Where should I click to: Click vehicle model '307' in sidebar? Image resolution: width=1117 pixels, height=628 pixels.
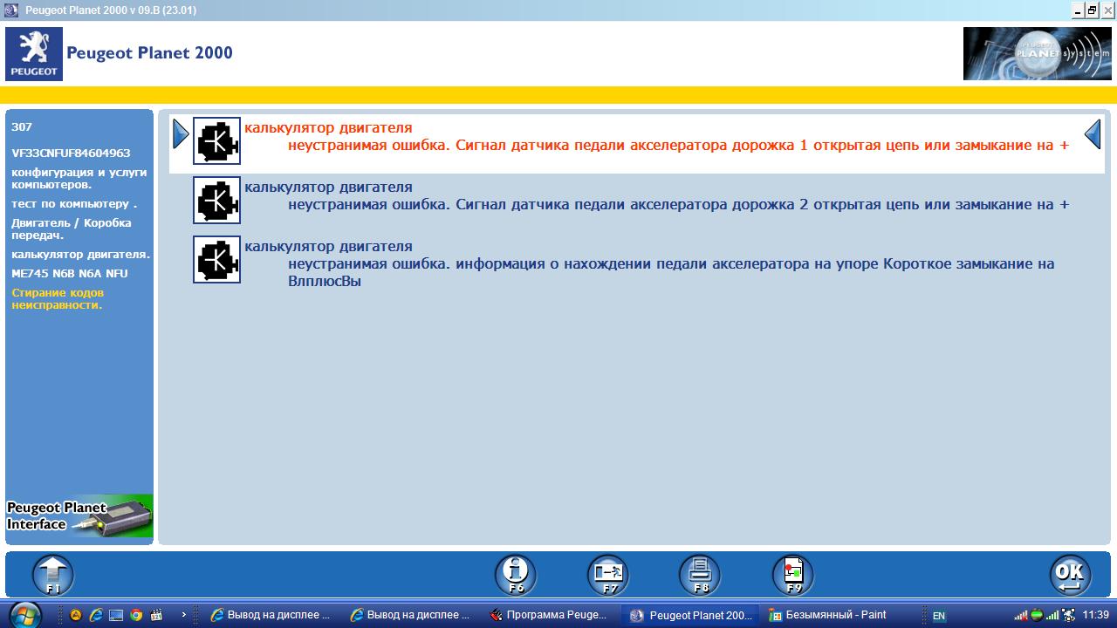pos(22,126)
